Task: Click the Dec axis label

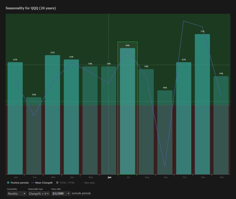Action: pos(222,177)
